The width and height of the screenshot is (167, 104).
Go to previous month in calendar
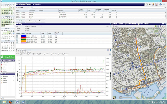pyautogui.click(x=2, y=4)
